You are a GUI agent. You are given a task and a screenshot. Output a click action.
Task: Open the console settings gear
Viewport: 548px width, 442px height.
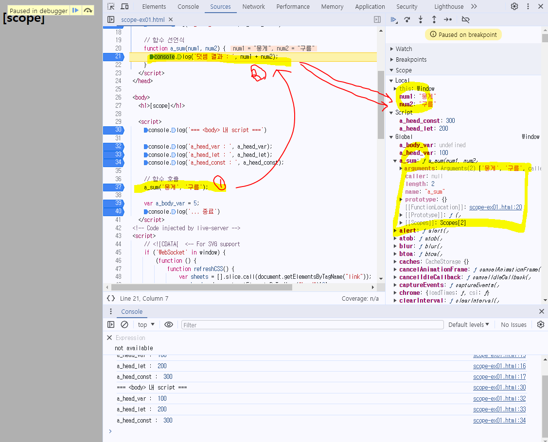click(x=541, y=324)
